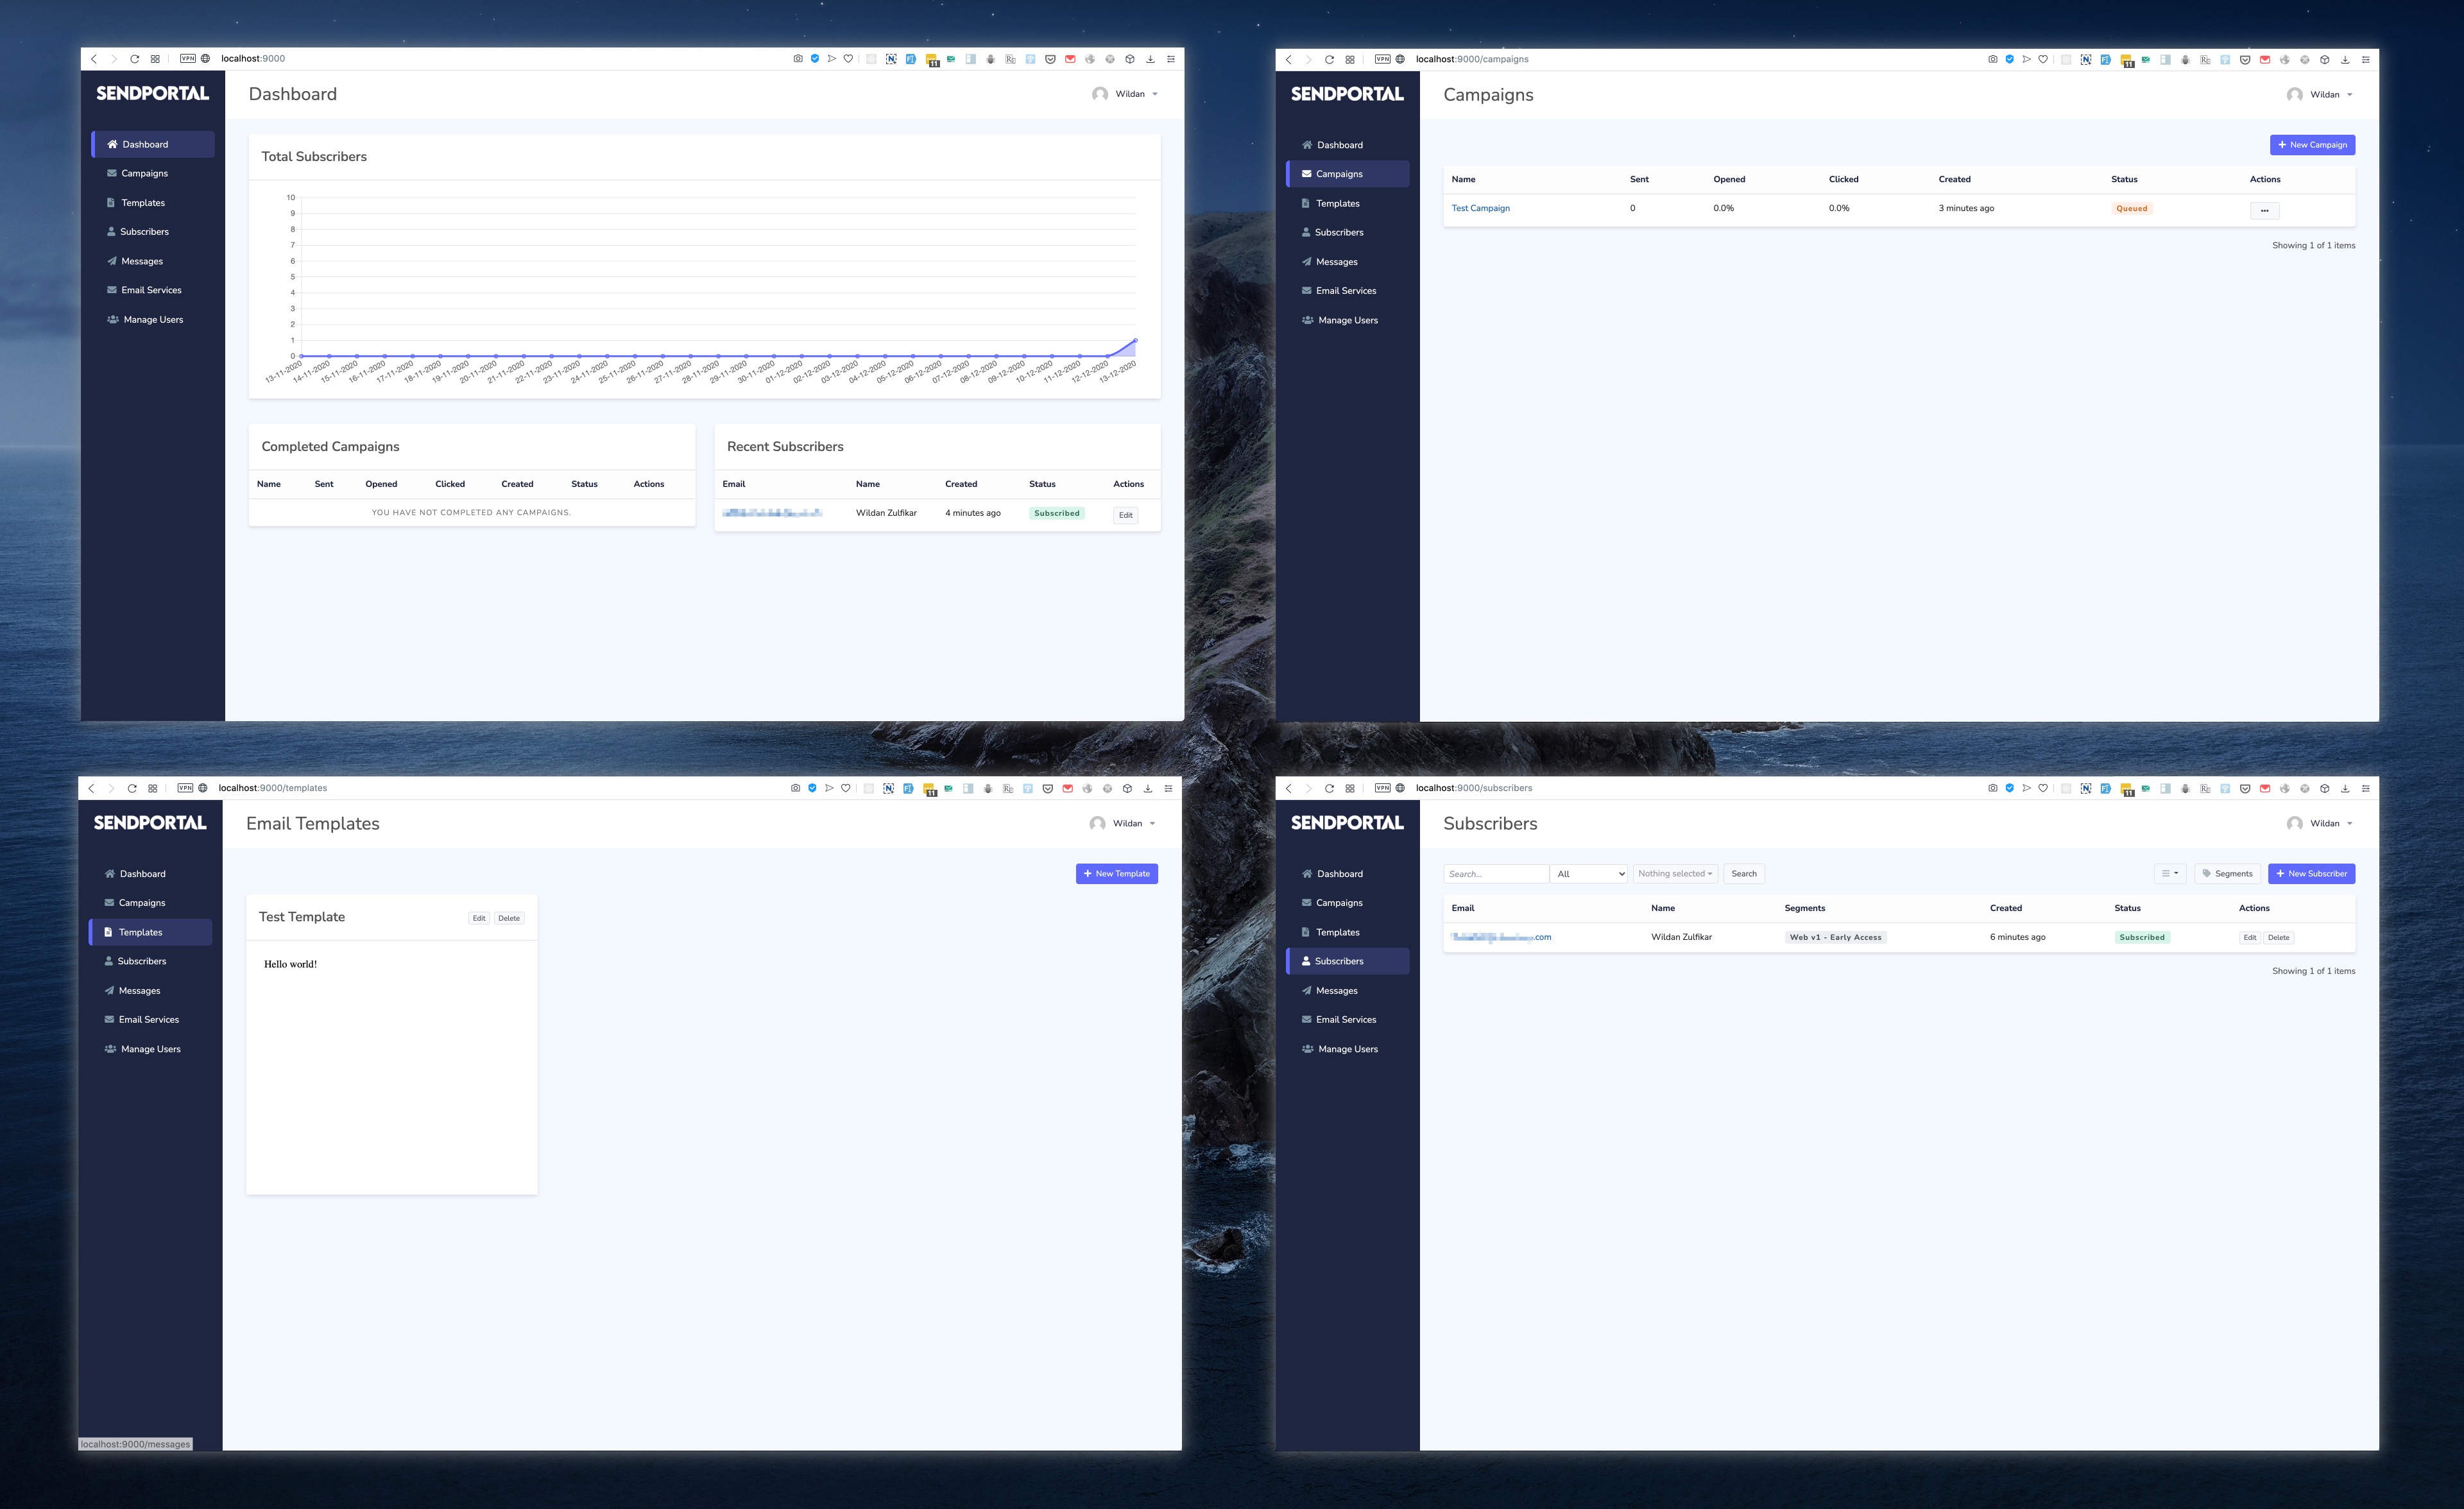2464x1509 pixels.
Task: Open Email Services in Dashboard window sidebar
Action: pyautogui.click(x=151, y=290)
